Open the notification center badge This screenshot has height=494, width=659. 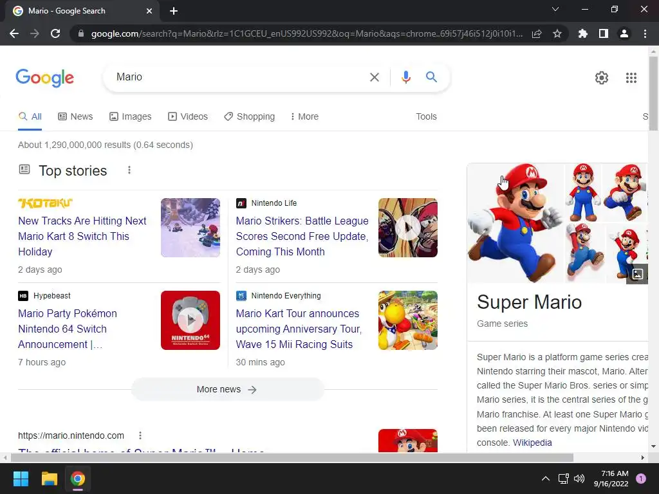[641, 479]
